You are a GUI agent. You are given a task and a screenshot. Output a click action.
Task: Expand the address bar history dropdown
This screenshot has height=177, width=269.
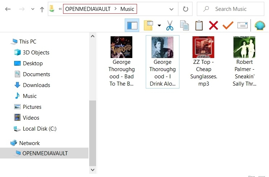tap(171, 9)
